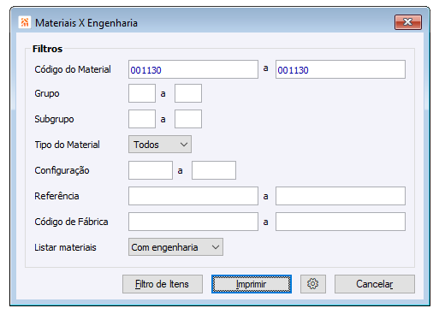Click the Grupo label
Screen dimensions: 439x314
(x=47, y=93)
